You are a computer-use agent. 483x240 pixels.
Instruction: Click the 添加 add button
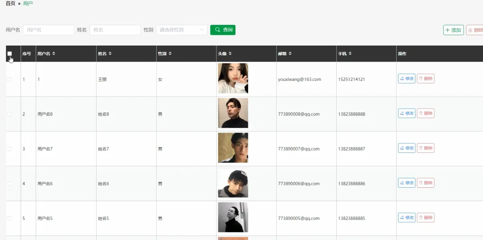(x=453, y=30)
